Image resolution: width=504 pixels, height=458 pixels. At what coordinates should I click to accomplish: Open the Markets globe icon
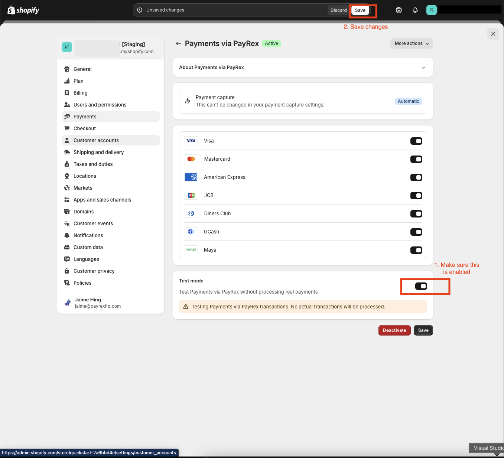67,187
